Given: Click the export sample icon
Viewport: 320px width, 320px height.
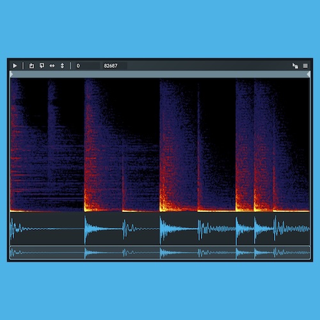Looking at the screenshot, I should tap(42, 66).
